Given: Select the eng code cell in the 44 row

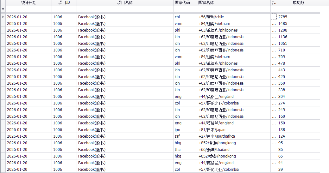Looking at the screenshot, I should click(185, 163).
